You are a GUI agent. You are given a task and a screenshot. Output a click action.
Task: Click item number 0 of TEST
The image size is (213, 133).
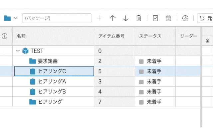click(100, 51)
